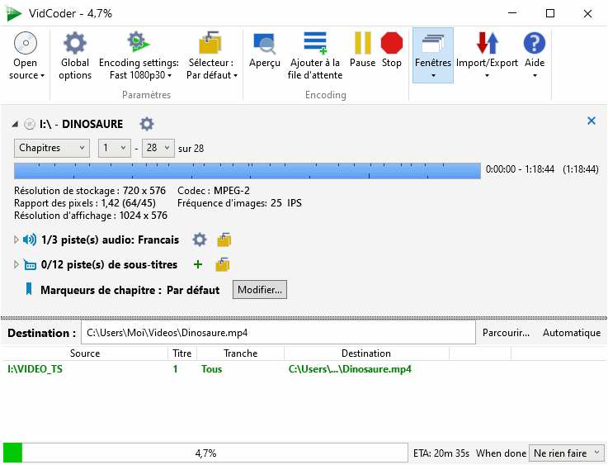
Task: Stop the encoding with the red Stop sign
Action: click(x=392, y=50)
